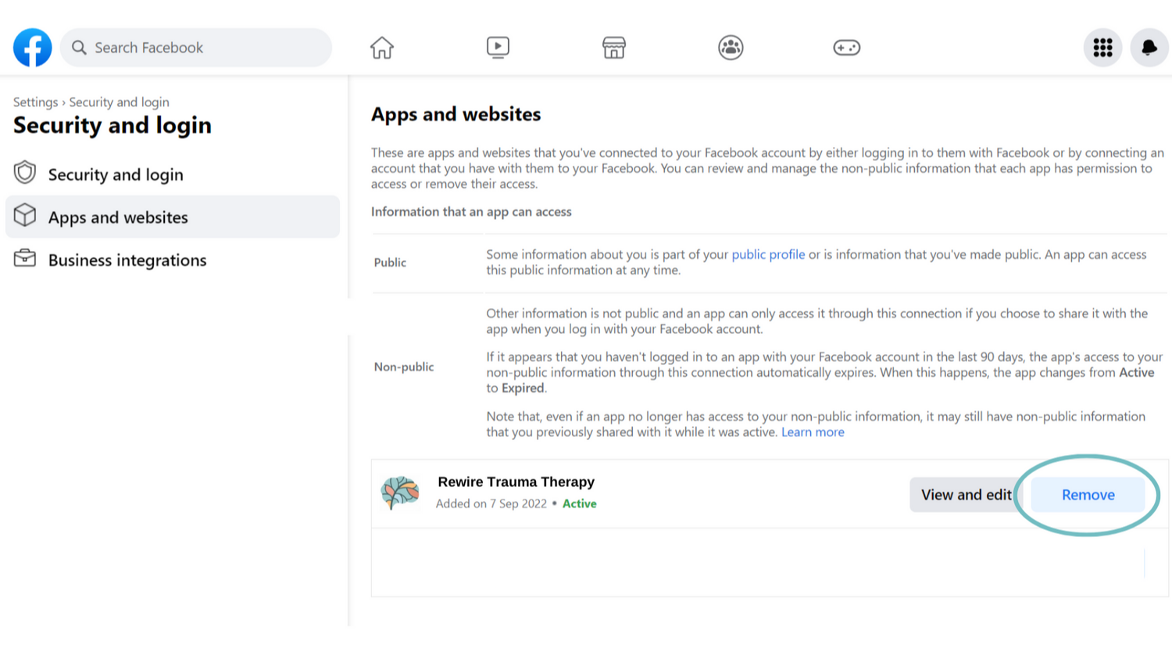Follow the Learn more link

pyautogui.click(x=813, y=432)
